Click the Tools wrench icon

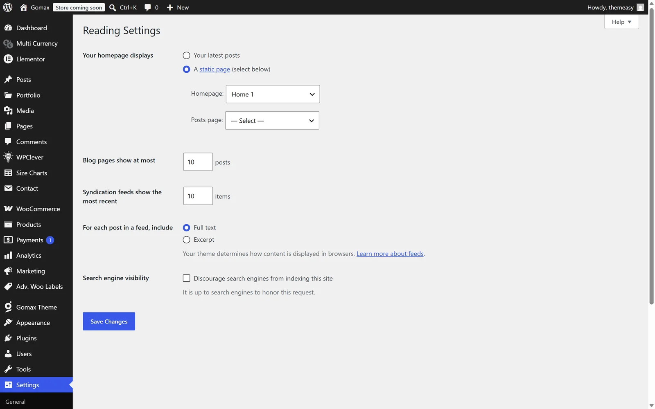click(x=8, y=369)
